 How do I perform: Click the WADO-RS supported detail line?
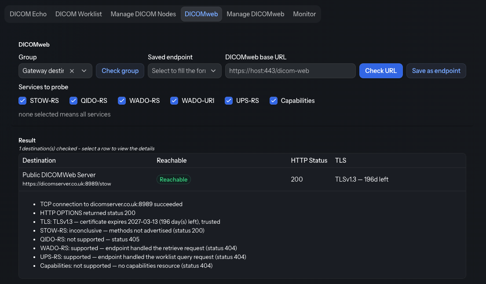click(x=139, y=248)
